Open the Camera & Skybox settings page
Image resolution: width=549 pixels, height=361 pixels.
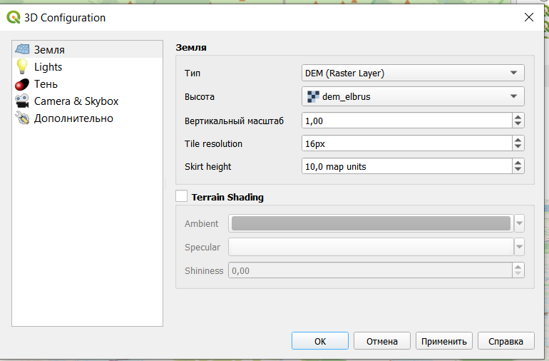pos(76,101)
